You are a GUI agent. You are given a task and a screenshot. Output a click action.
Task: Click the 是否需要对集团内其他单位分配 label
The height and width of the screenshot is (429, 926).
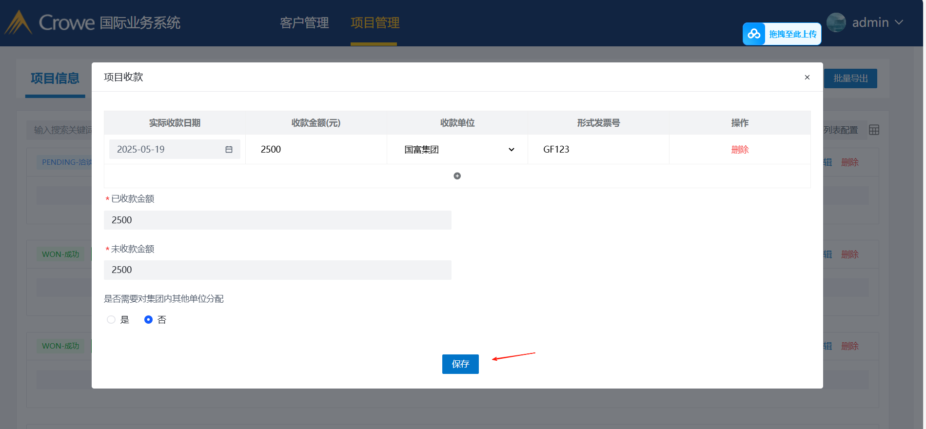pyautogui.click(x=164, y=299)
